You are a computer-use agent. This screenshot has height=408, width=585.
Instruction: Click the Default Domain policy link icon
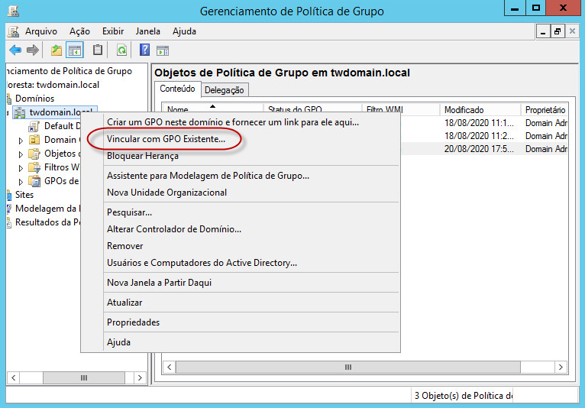point(34,126)
